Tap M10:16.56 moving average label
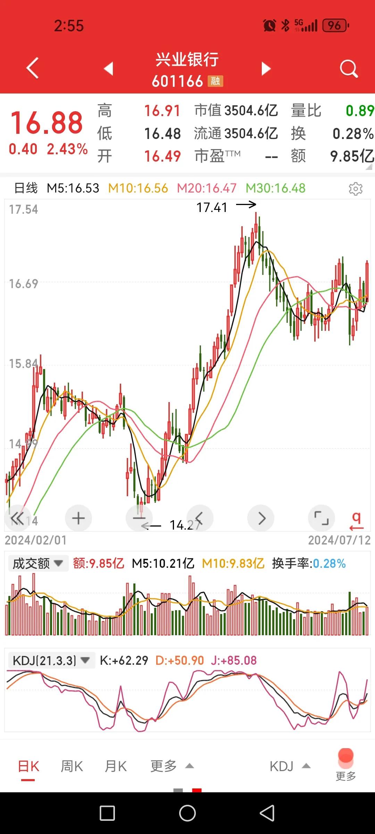The height and width of the screenshot is (834, 375). pyautogui.click(x=138, y=188)
